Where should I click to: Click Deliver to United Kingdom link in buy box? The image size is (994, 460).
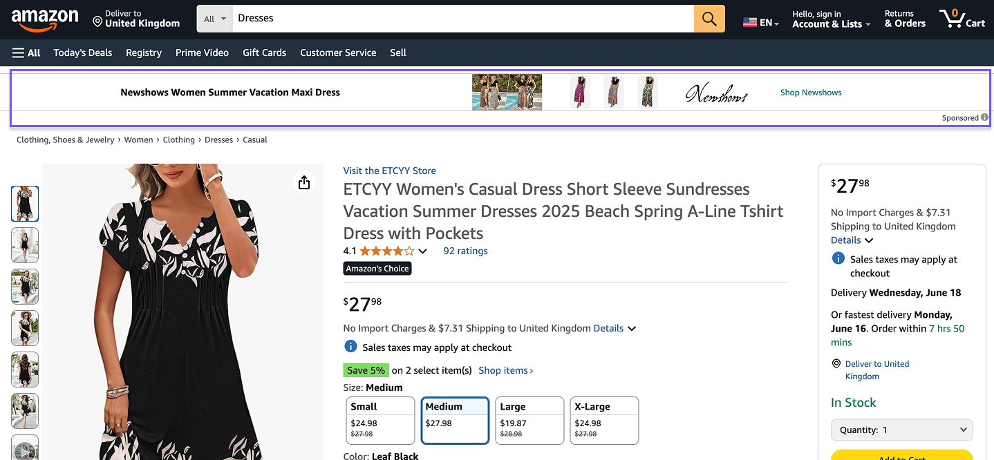click(x=877, y=370)
